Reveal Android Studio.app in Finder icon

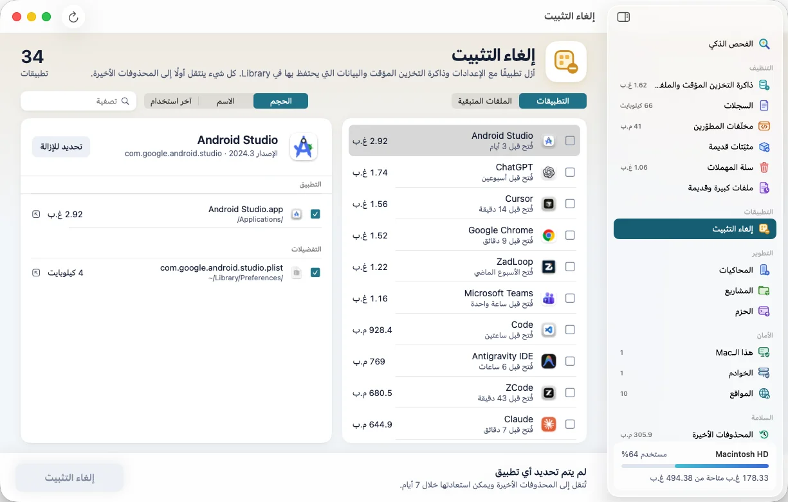[36, 214]
